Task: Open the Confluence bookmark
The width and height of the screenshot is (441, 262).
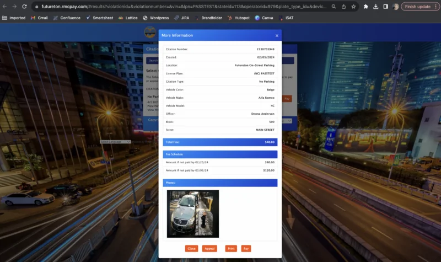Action: pos(67,18)
